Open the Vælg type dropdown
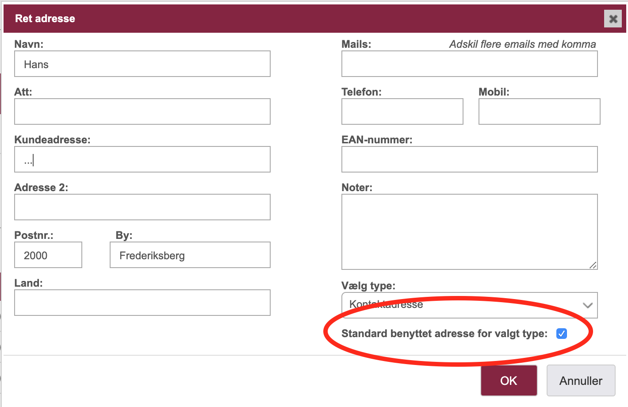Screen dimensions: 628x407 (x=470, y=305)
